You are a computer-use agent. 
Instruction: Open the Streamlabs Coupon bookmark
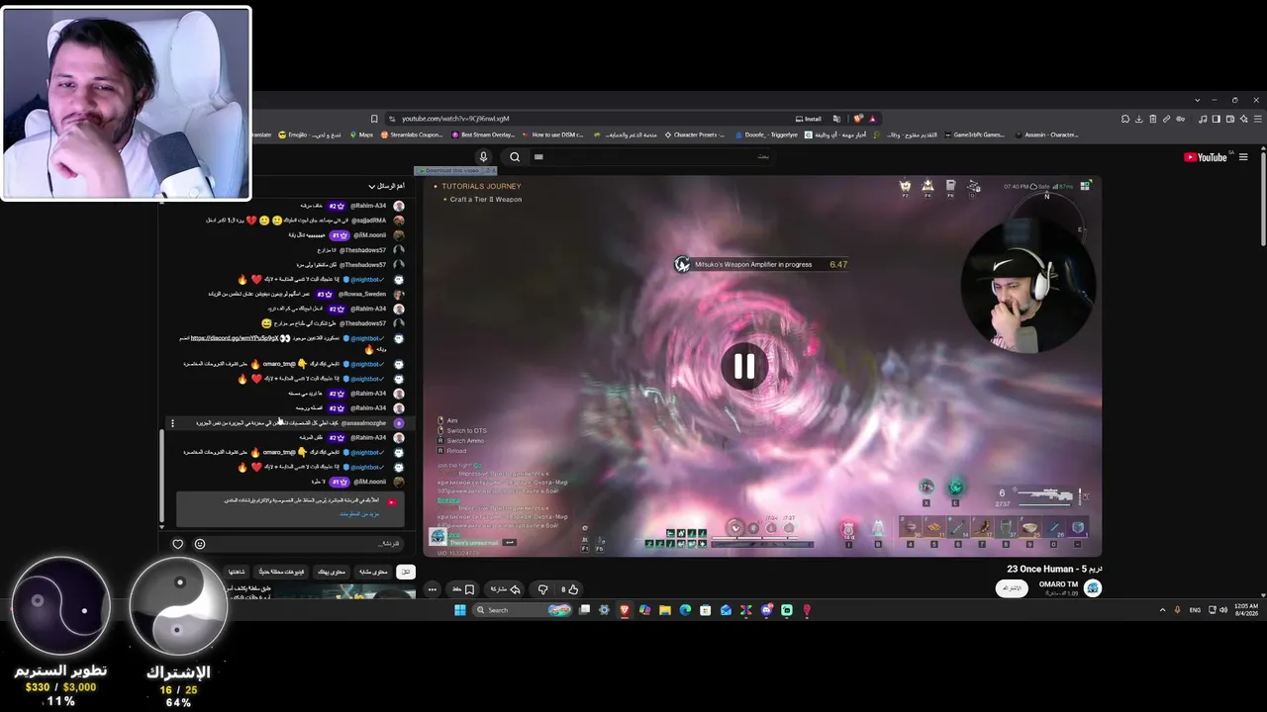click(x=412, y=134)
